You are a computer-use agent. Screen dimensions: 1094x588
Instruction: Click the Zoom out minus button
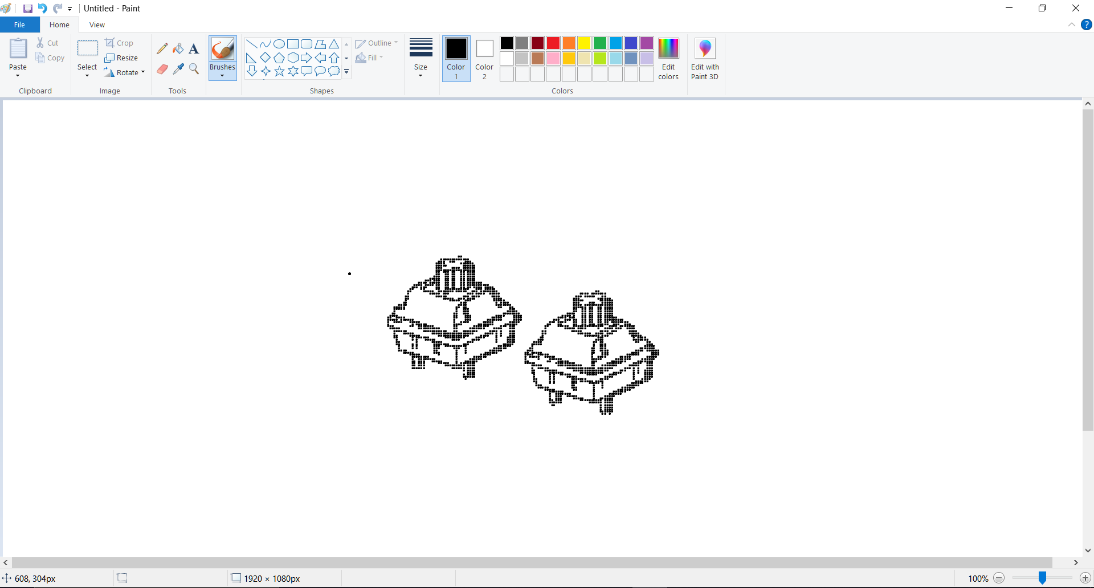(999, 578)
